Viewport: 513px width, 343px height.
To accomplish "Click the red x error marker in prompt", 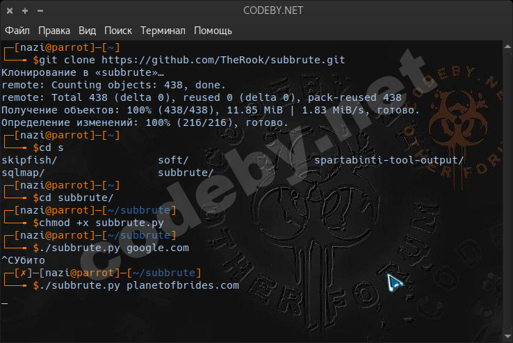I will tap(23, 273).
